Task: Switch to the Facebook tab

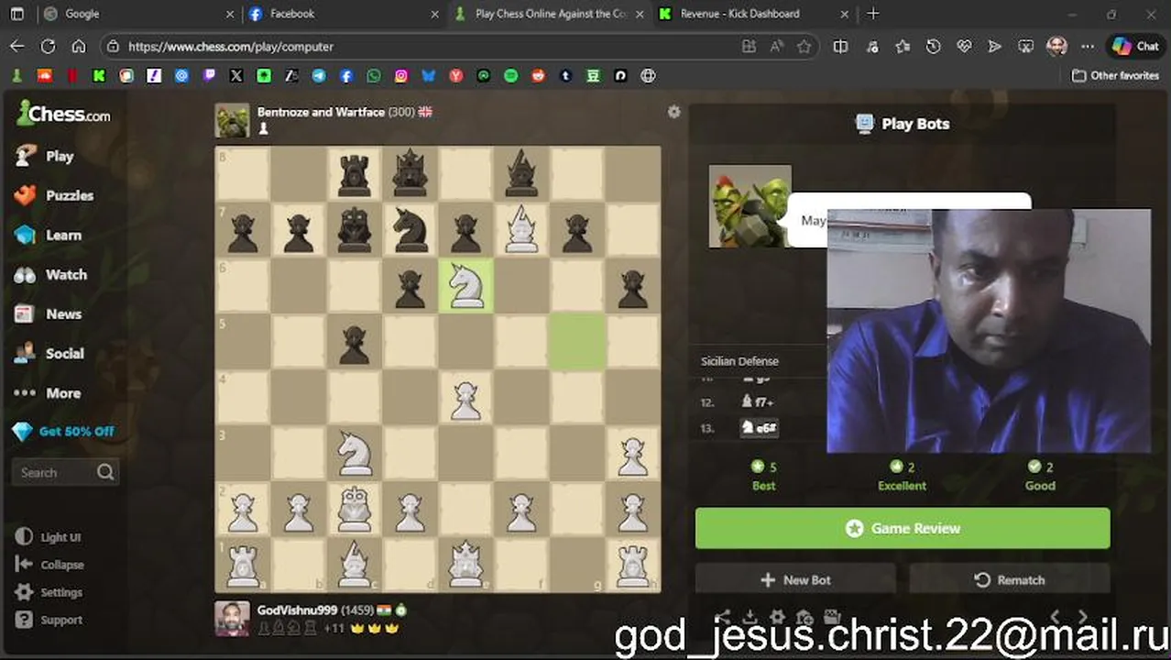Action: (x=345, y=14)
